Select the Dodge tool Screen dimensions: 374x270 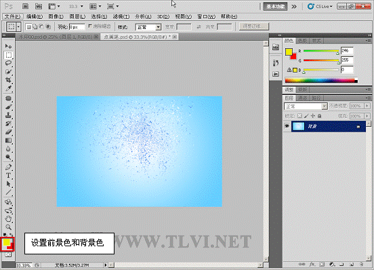click(8, 157)
